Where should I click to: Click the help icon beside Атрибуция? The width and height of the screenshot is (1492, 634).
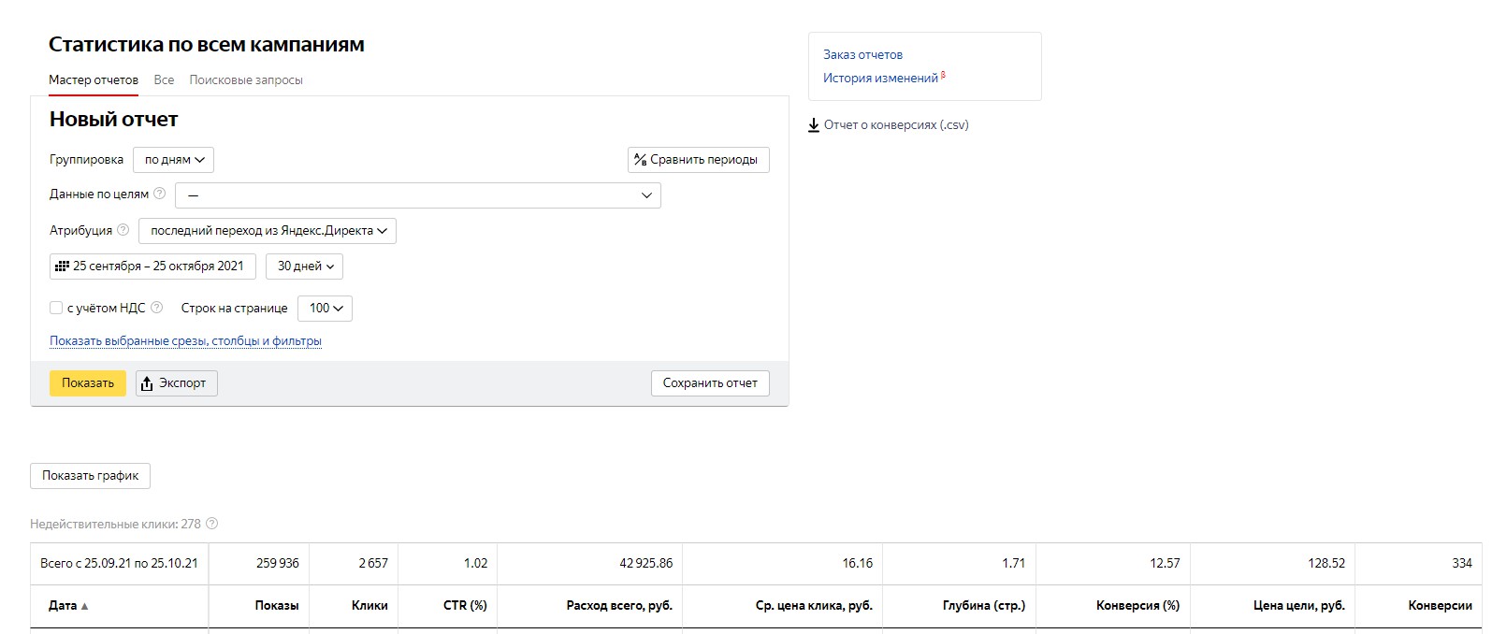(x=123, y=230)
